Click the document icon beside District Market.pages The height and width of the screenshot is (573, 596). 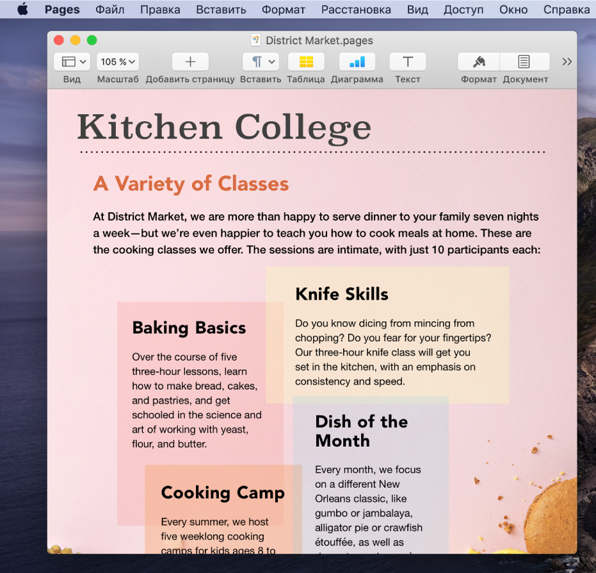click(256, 40)
